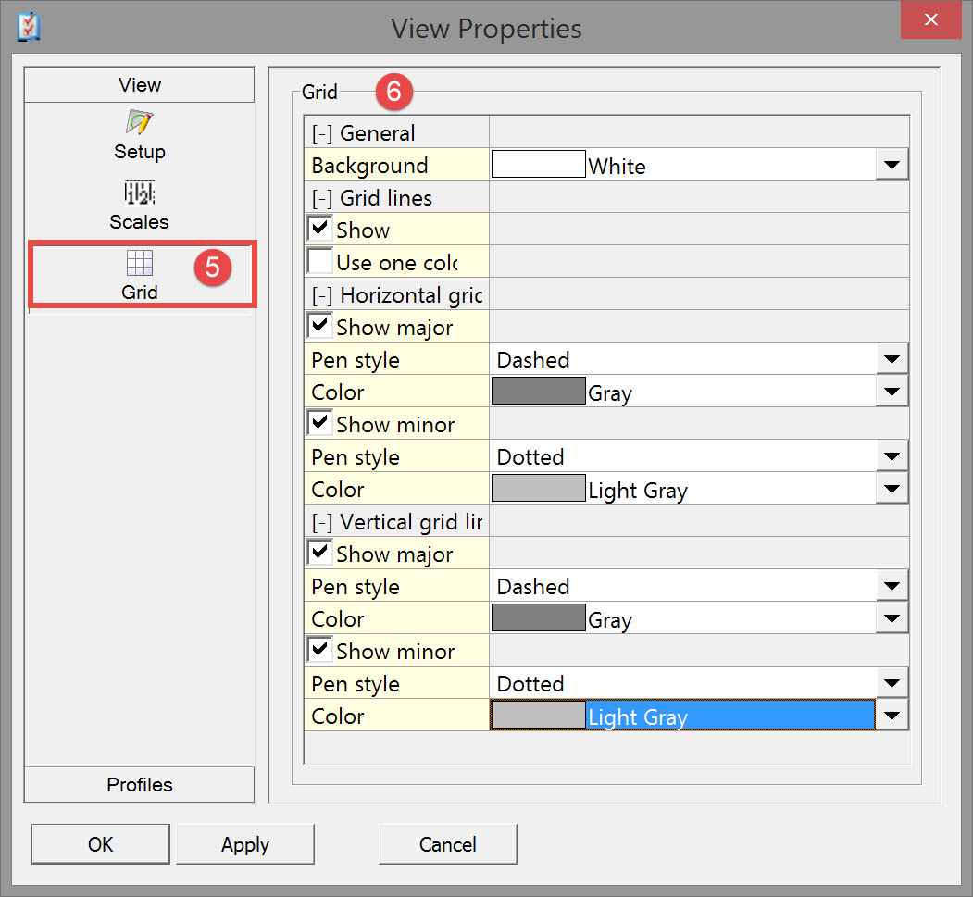This screenshot has height=897, width=973.
Task: Switch to the Profiles panel
Action: [x=139, y=785]
